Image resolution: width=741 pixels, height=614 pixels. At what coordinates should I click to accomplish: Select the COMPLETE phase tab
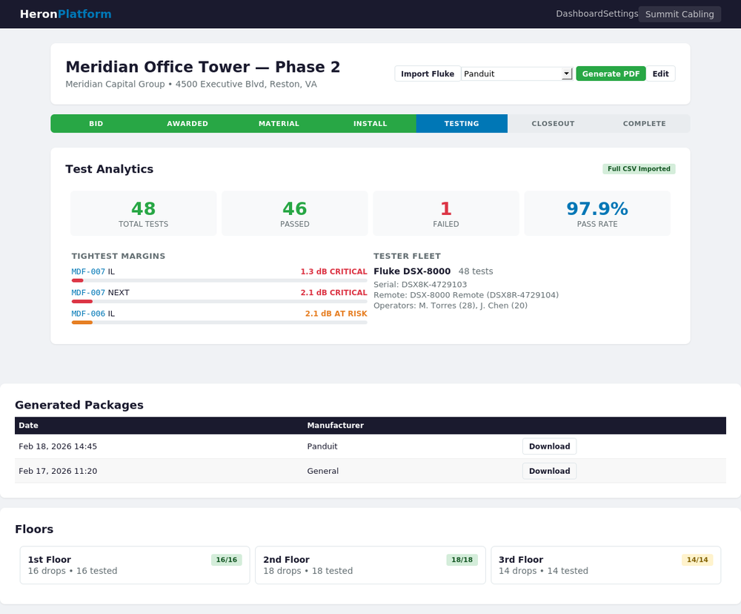click(644, 123)
